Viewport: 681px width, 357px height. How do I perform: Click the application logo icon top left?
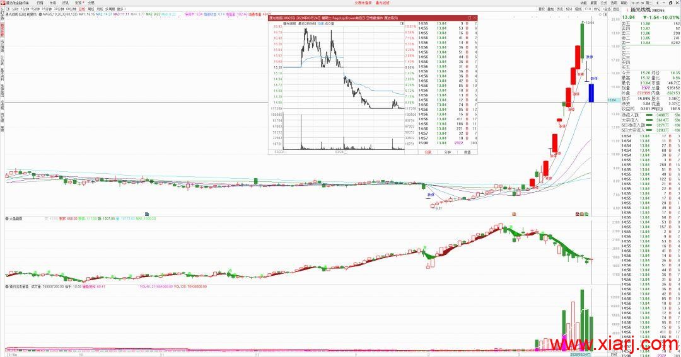3,3
